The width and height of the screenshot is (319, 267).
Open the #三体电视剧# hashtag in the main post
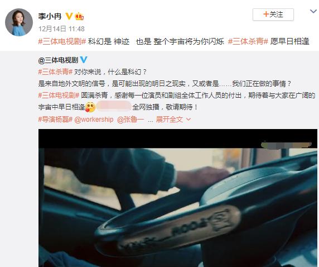(62, 41)
